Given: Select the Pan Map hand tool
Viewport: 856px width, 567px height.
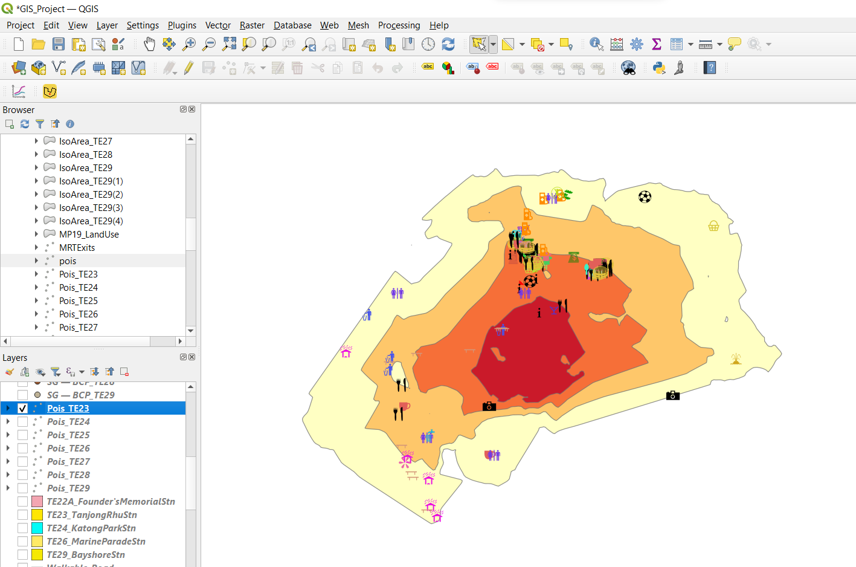Looking at the screenshot, I should pyautogui.click(x=149, y=44).
